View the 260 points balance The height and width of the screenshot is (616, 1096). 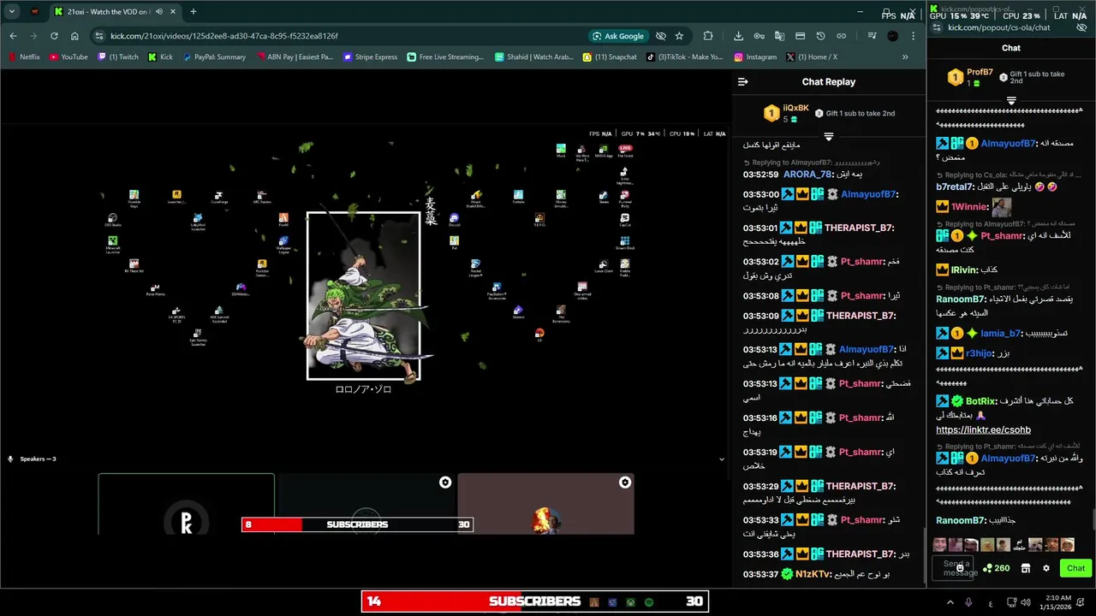pos(996,568)
